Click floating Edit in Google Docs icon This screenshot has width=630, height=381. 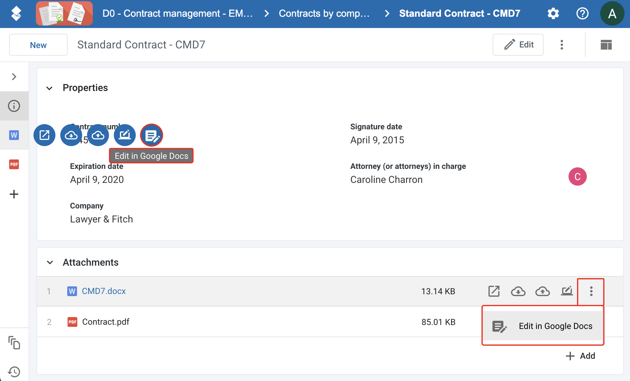[x=152, y=135]
